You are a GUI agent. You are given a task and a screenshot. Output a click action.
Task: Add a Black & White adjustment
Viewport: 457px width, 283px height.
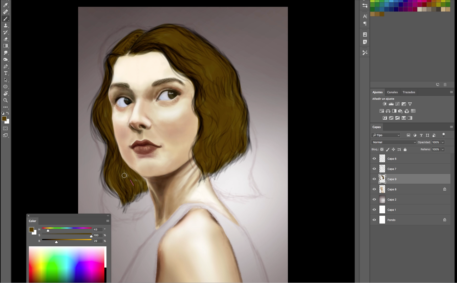pyautogui.click(x=394, y=111)
